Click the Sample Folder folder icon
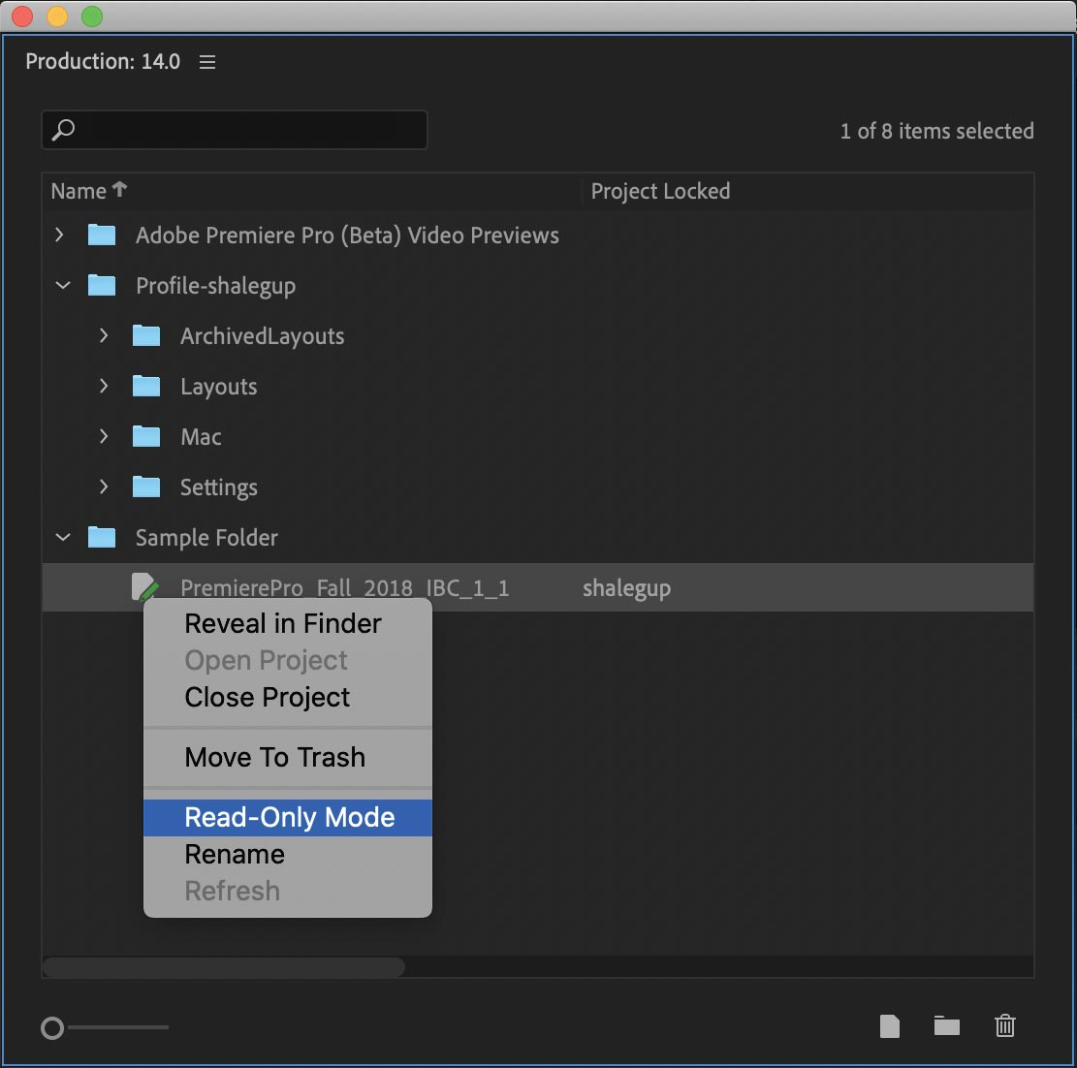 (102, 537)
